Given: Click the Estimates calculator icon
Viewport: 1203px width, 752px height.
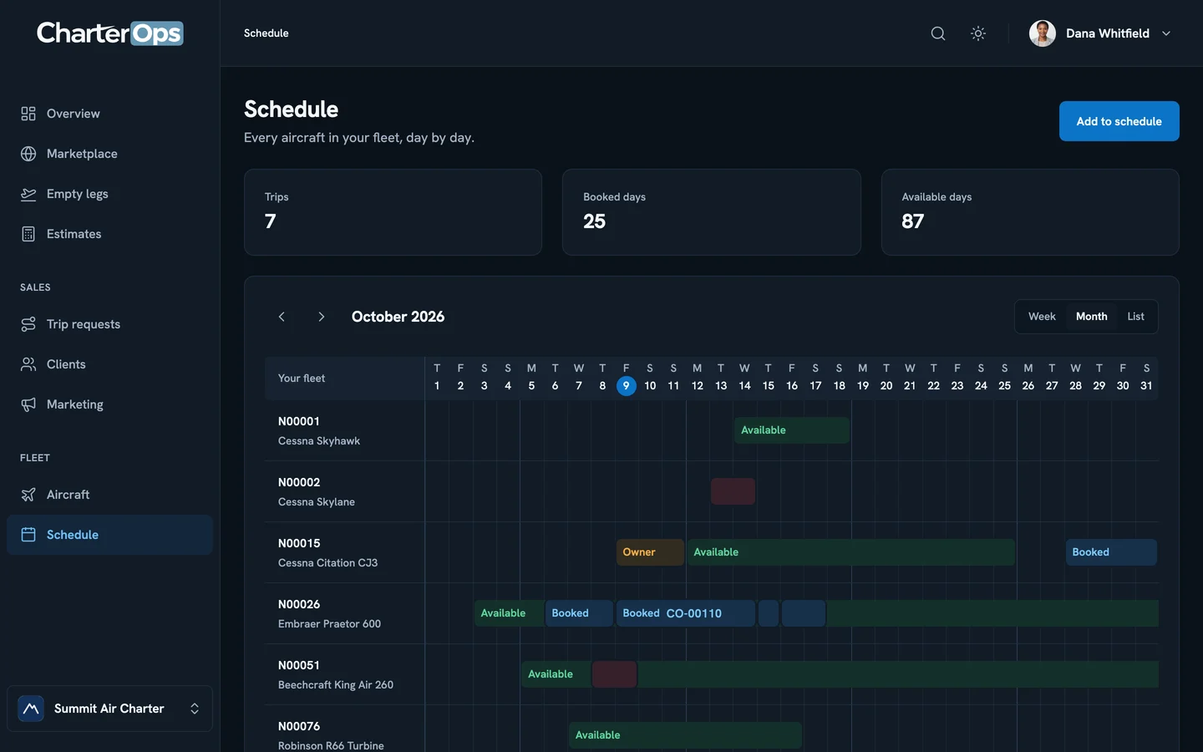Looking at the screenshot, I should tap(28, 234).
